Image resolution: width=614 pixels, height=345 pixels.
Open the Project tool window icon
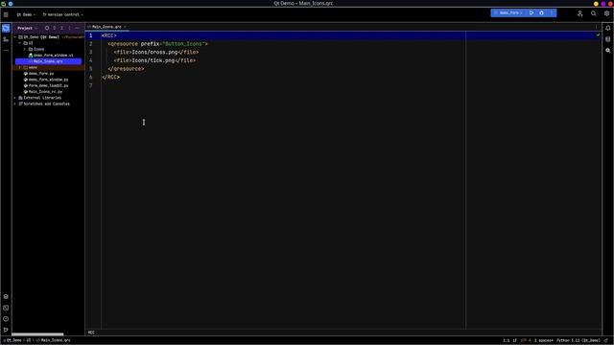(6, 28)
